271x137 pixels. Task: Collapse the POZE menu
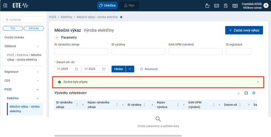click(37, 90)
